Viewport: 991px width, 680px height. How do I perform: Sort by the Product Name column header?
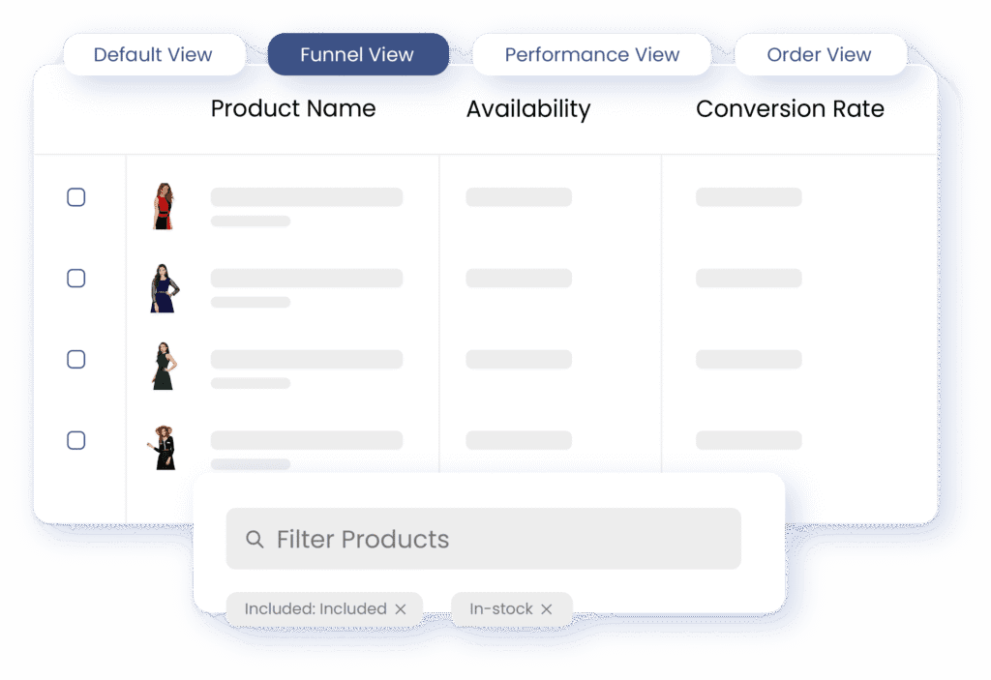[293, 109]
